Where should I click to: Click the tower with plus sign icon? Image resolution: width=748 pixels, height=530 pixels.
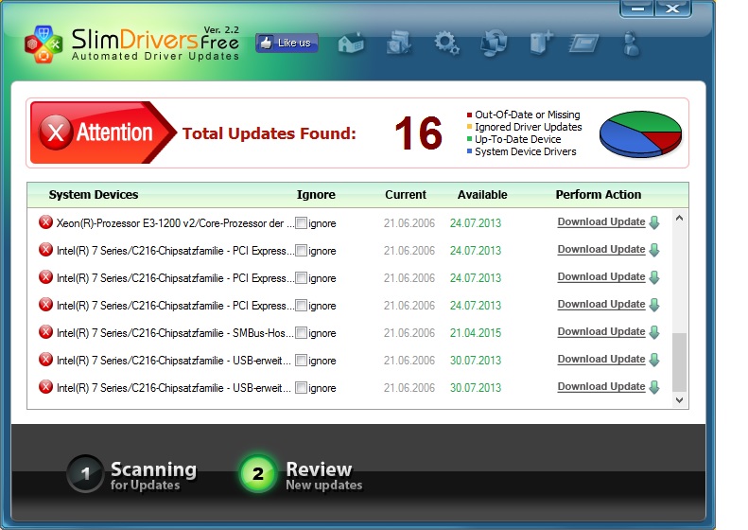[542, 43]
